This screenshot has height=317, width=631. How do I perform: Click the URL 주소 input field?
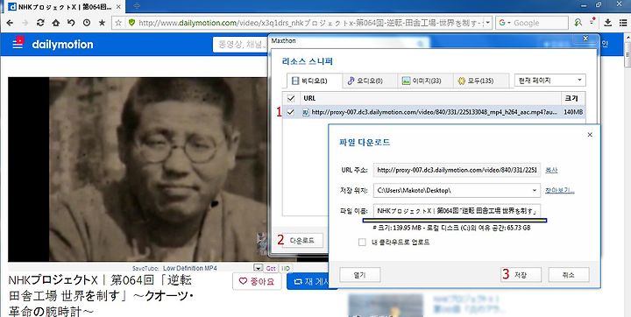coord(457,170)
